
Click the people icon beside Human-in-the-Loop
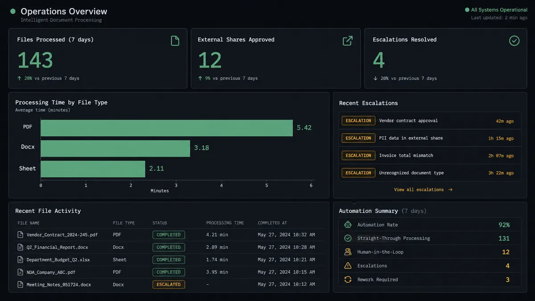coord(348,252)
